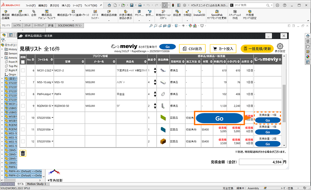Open the file dropdown in row 10
Screen dimensions: 311x190
pos(52,117)
